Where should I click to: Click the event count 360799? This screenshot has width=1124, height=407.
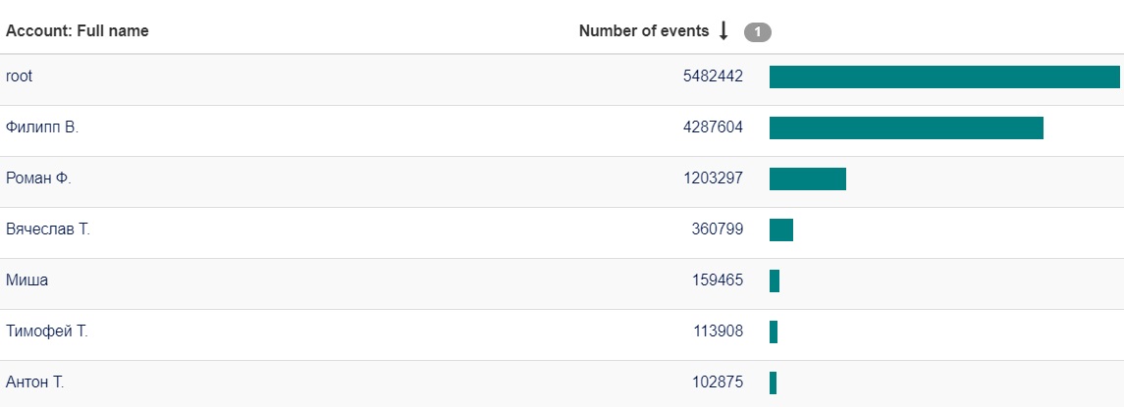point(718,229)
